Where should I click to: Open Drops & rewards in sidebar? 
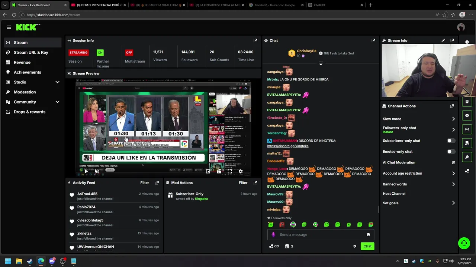[33, 112]
